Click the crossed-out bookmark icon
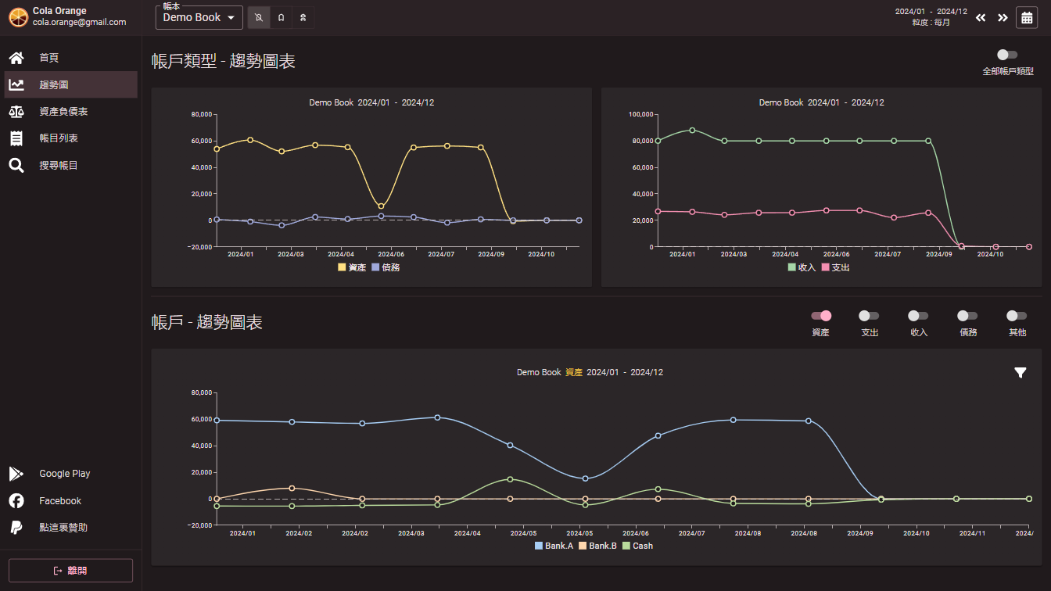 (x=259, y=17)
